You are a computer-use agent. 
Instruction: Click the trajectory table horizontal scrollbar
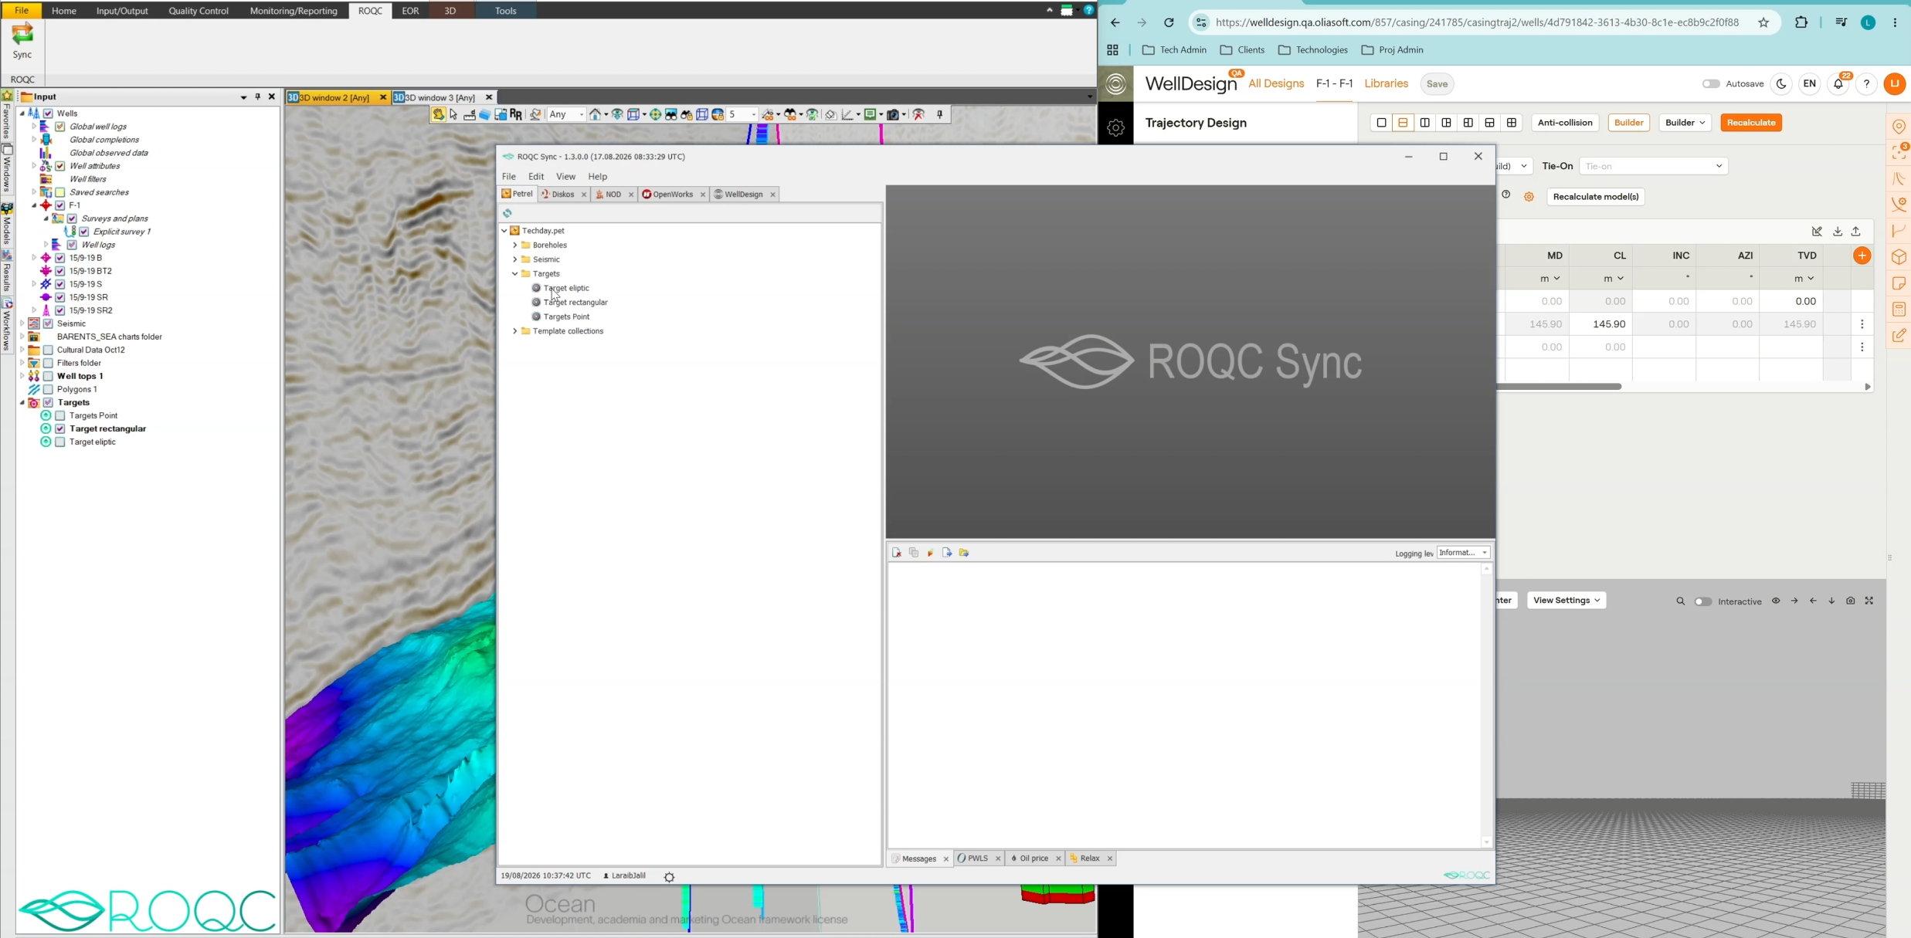click(x=1560, y=387)
